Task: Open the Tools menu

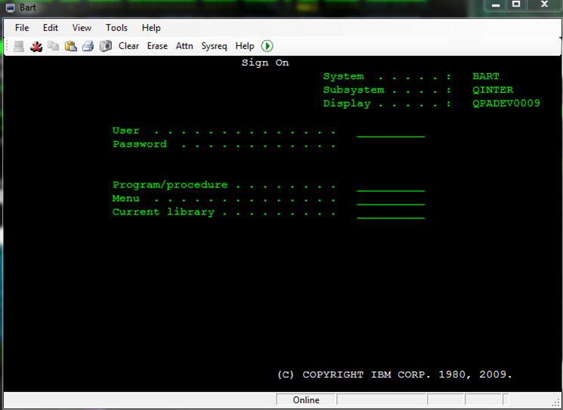Action: [116, 28]
